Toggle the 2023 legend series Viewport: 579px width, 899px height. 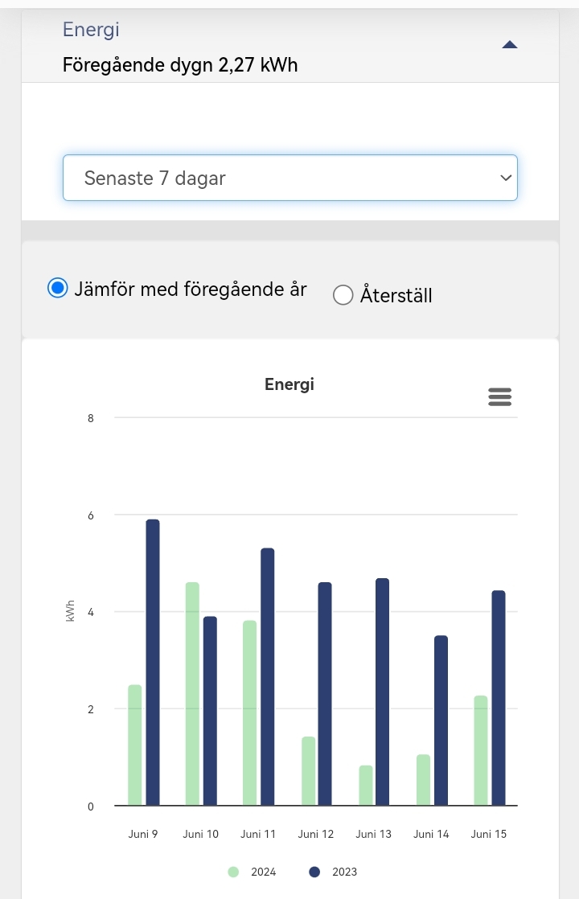333,872
